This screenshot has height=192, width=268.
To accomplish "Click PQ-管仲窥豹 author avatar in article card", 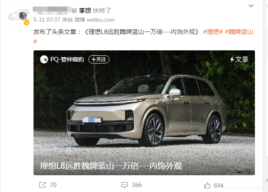I will (x=44, y=59).
